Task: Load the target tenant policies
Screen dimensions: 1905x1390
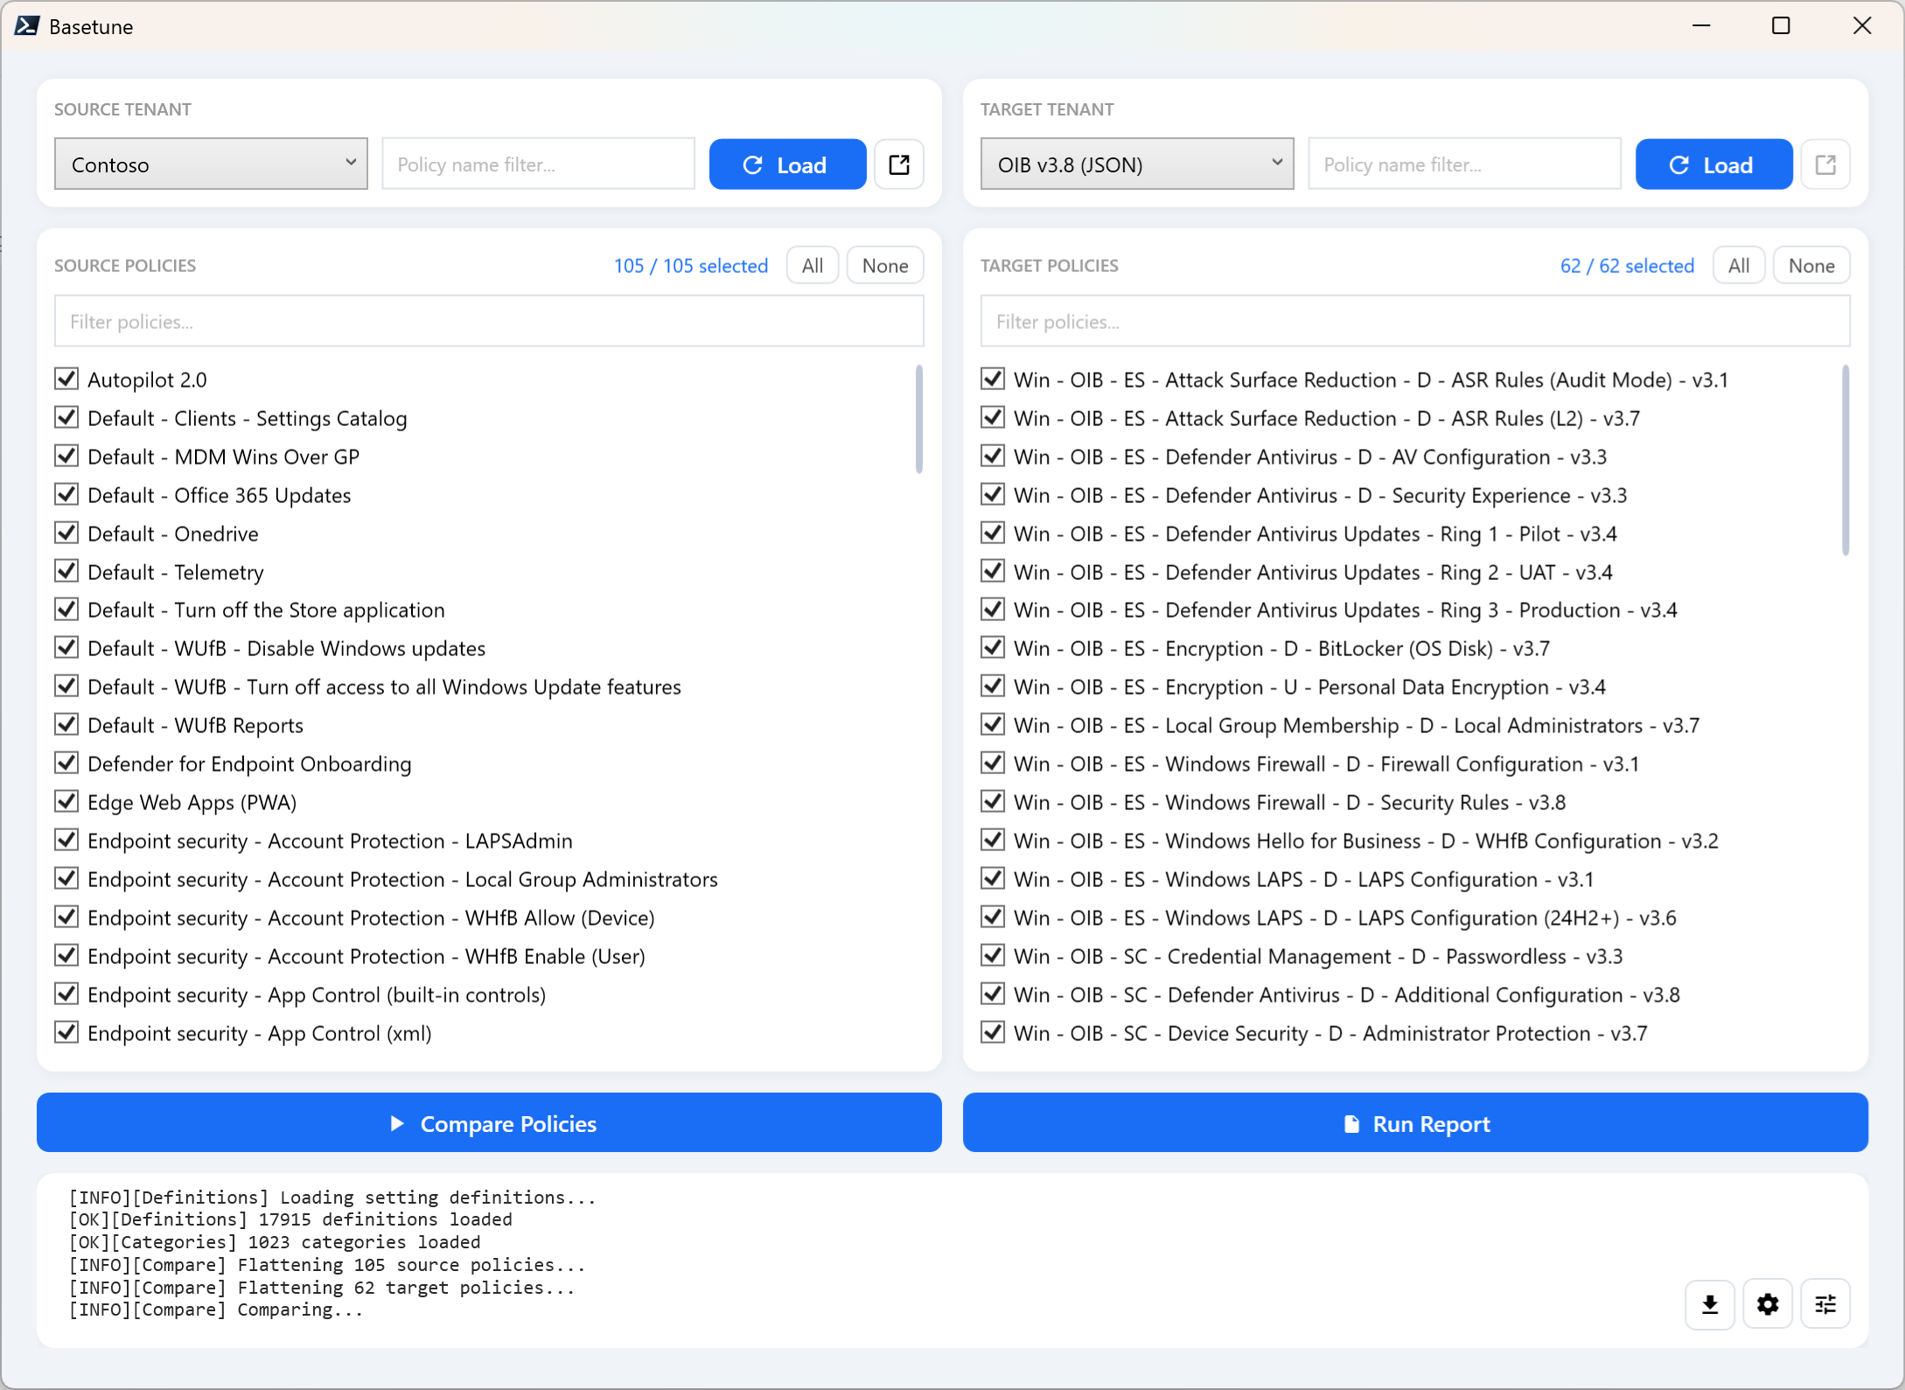Action: 1713,164
